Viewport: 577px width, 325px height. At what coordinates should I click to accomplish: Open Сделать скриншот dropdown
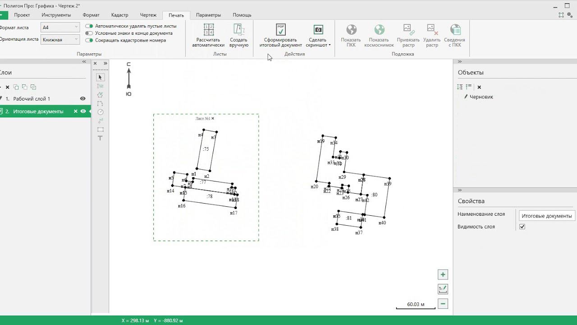tap(318, 36)
